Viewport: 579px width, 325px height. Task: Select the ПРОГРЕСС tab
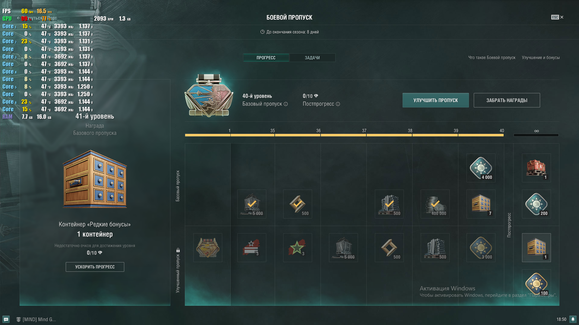point(266,58)
